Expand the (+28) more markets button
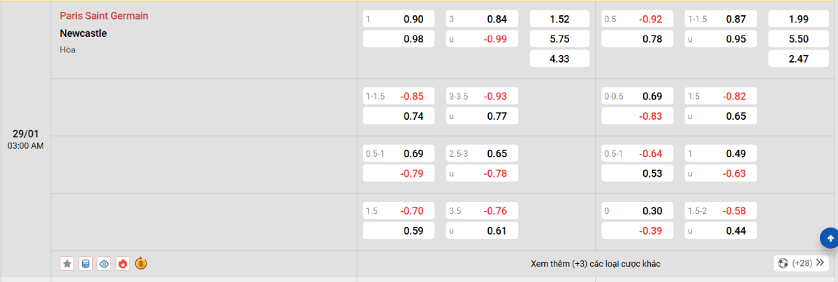 click(x=800, y=263)
